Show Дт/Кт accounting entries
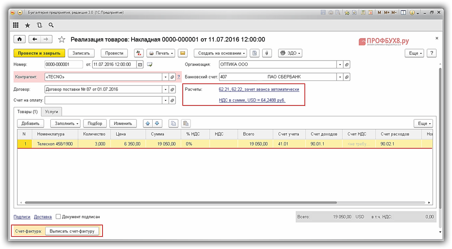The image size is (452, 249). [x=139, y=53]
